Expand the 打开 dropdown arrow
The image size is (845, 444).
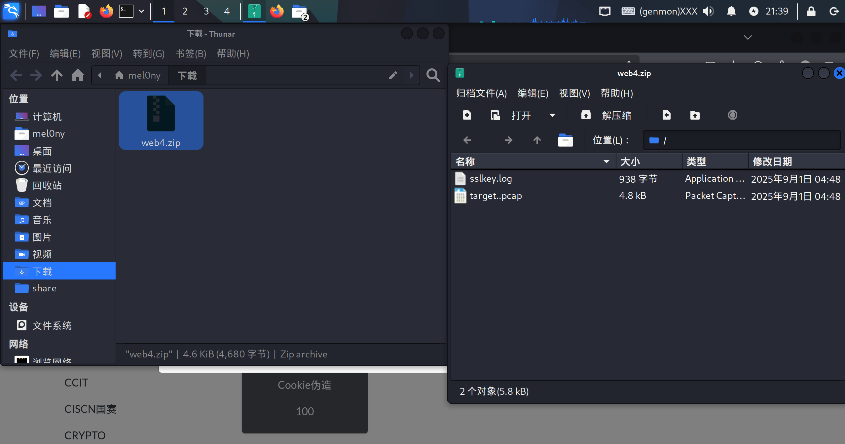(x=552, y=115)
